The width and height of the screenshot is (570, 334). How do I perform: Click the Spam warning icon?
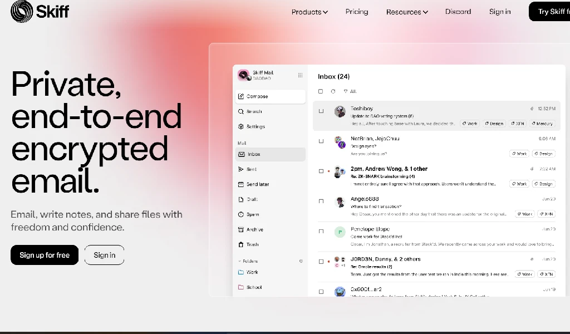click(240, 214)
